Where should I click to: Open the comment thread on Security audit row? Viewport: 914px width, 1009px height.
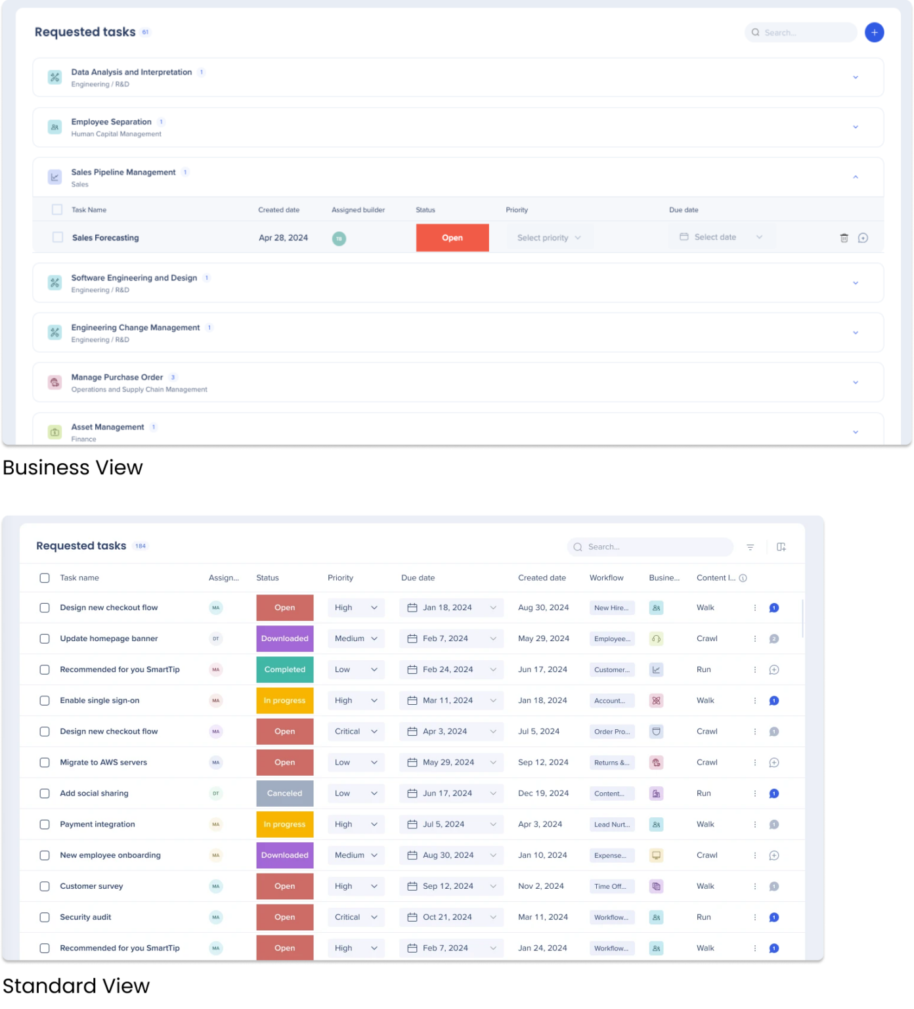pyautogui.click(x=773, y=917)
